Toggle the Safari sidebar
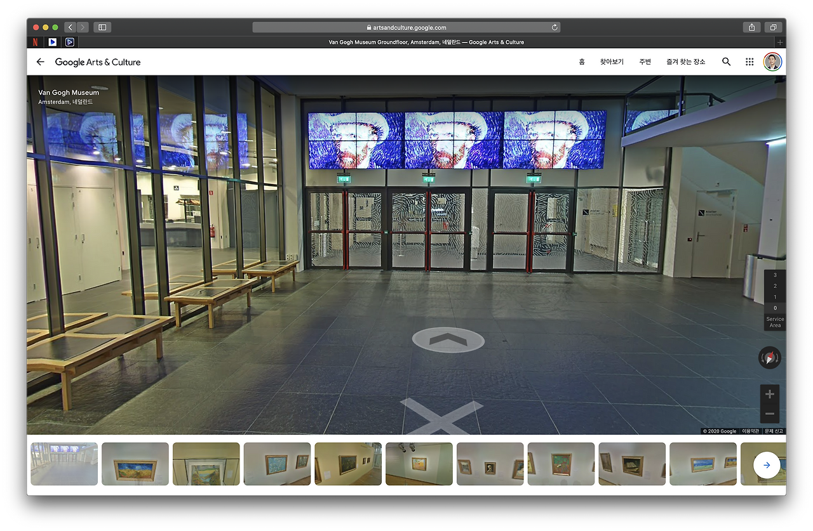The height and width of the screenshot is (531, 813). click(102, 27)
